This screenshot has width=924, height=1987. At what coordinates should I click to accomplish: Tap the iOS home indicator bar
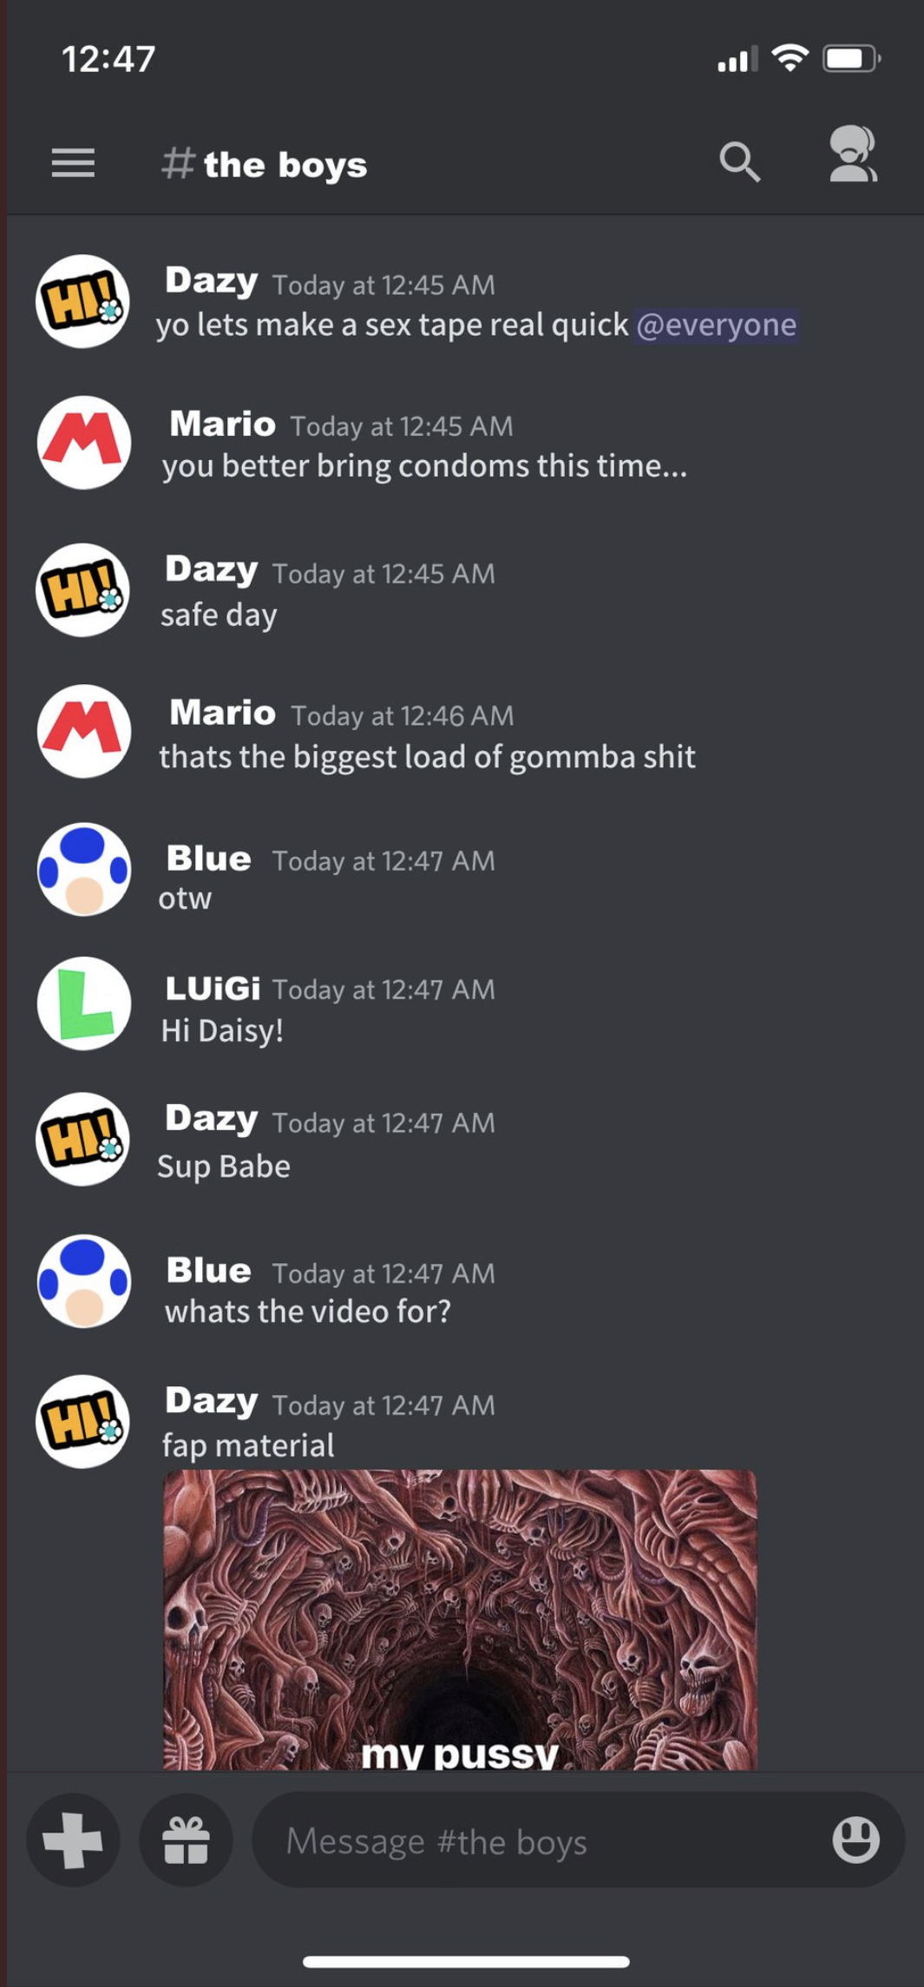(x=466, y=1961)
